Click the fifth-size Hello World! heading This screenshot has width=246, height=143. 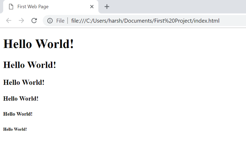pyautogui.click(x=18, y=114)
